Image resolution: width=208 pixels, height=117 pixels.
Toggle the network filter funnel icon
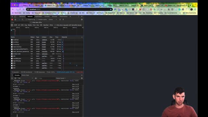point(19,19)
